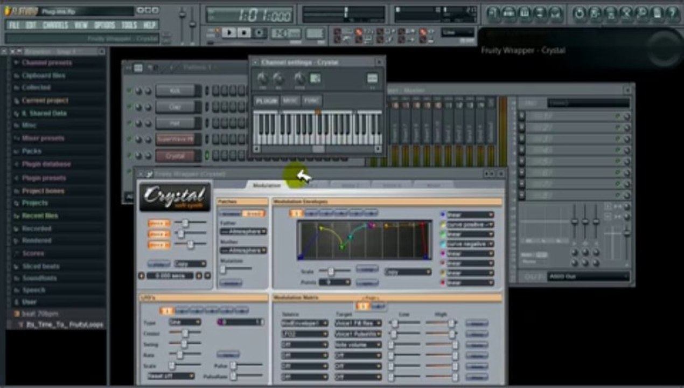Viewport: 684px width, 388px height.
Task: Toggle the Crystal channel select indicator
Action: coord(207,156)
